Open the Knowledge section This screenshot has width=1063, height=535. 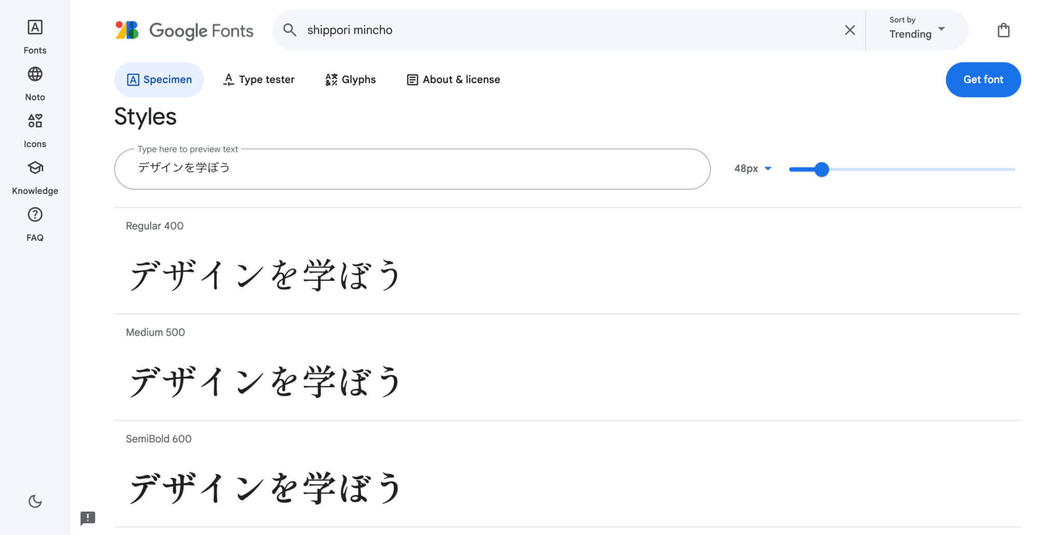point(35,177)
